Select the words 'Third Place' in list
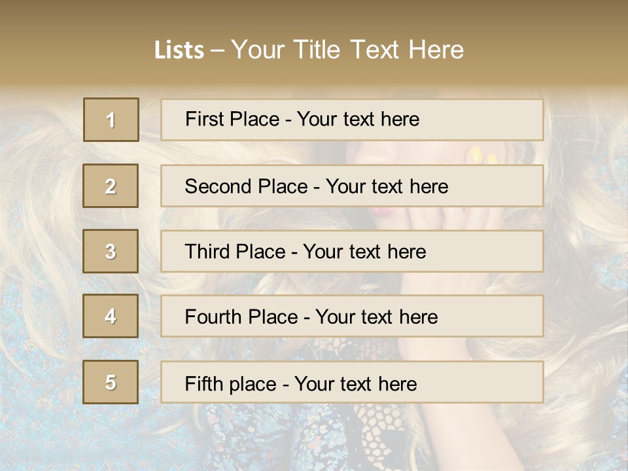Screen dimensions: 628x471 point(235,251)
